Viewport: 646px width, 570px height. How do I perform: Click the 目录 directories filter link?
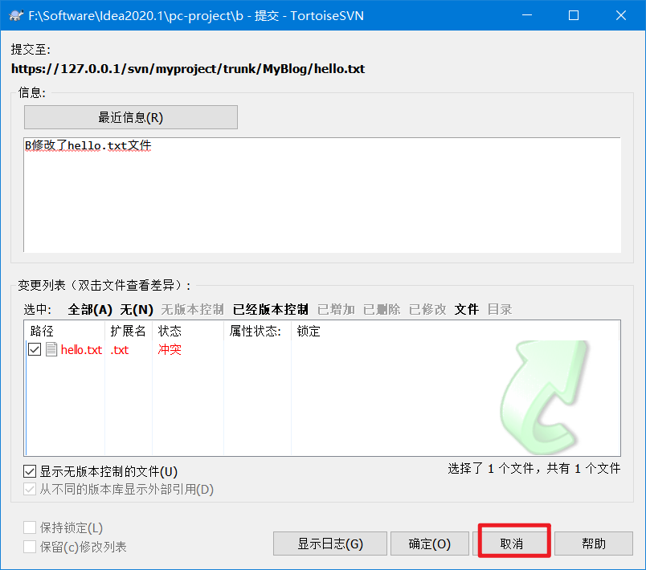click(499, 309)
